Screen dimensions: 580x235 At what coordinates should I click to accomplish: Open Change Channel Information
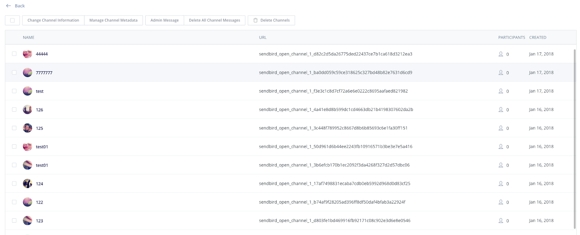pyautogui.click(x=53, y=20)
